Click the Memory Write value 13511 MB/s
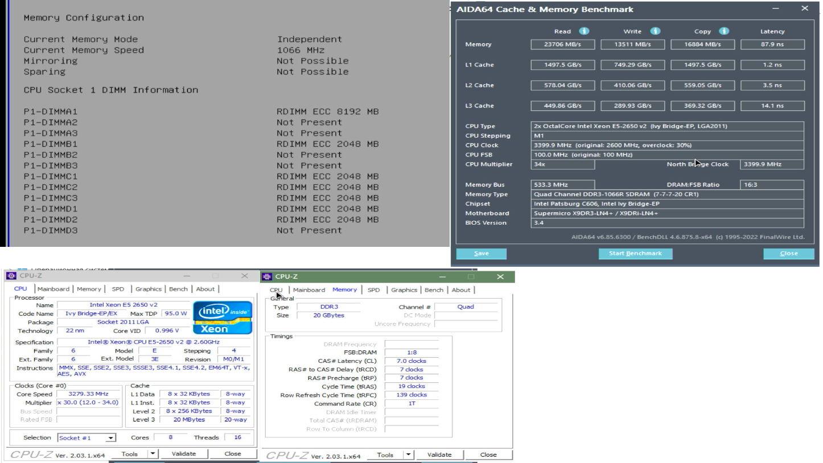Screen dimensions: 823x463 (633, 44)
